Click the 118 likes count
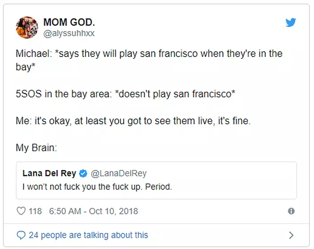 click(x=35, y=211)
